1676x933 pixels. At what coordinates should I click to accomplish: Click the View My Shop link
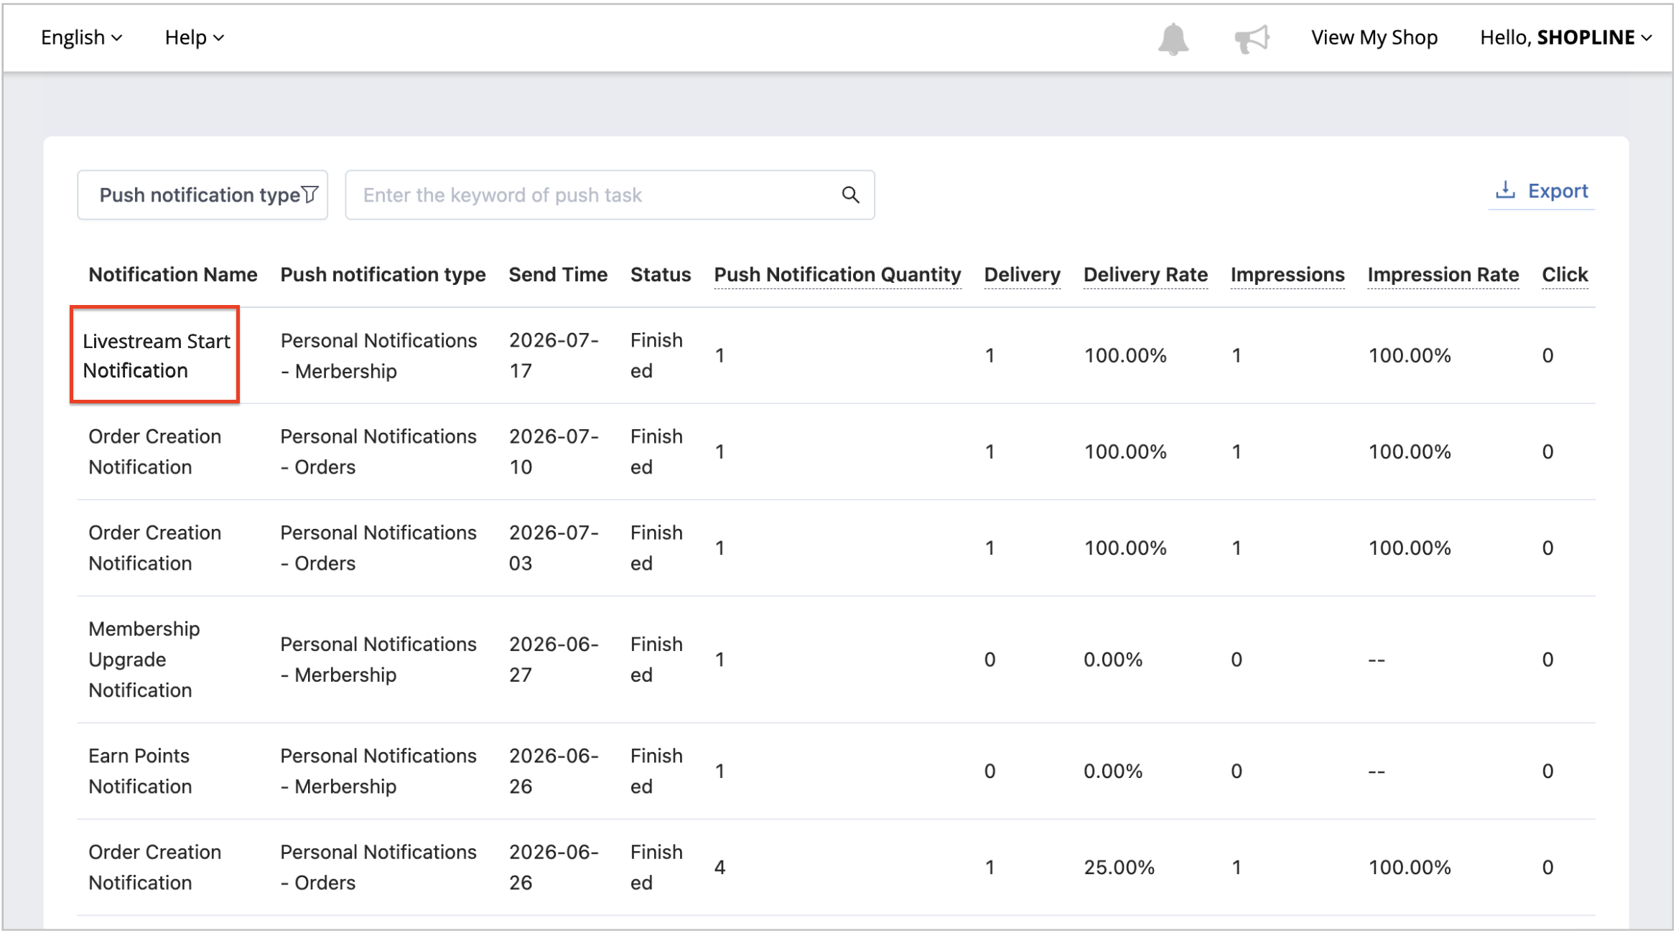(x=1374, y=37)
